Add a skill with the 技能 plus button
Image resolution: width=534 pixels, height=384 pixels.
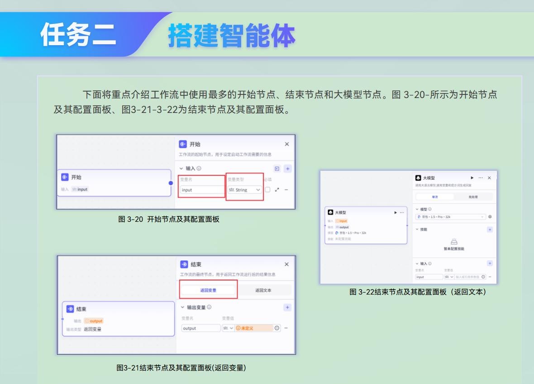point(490,229)
